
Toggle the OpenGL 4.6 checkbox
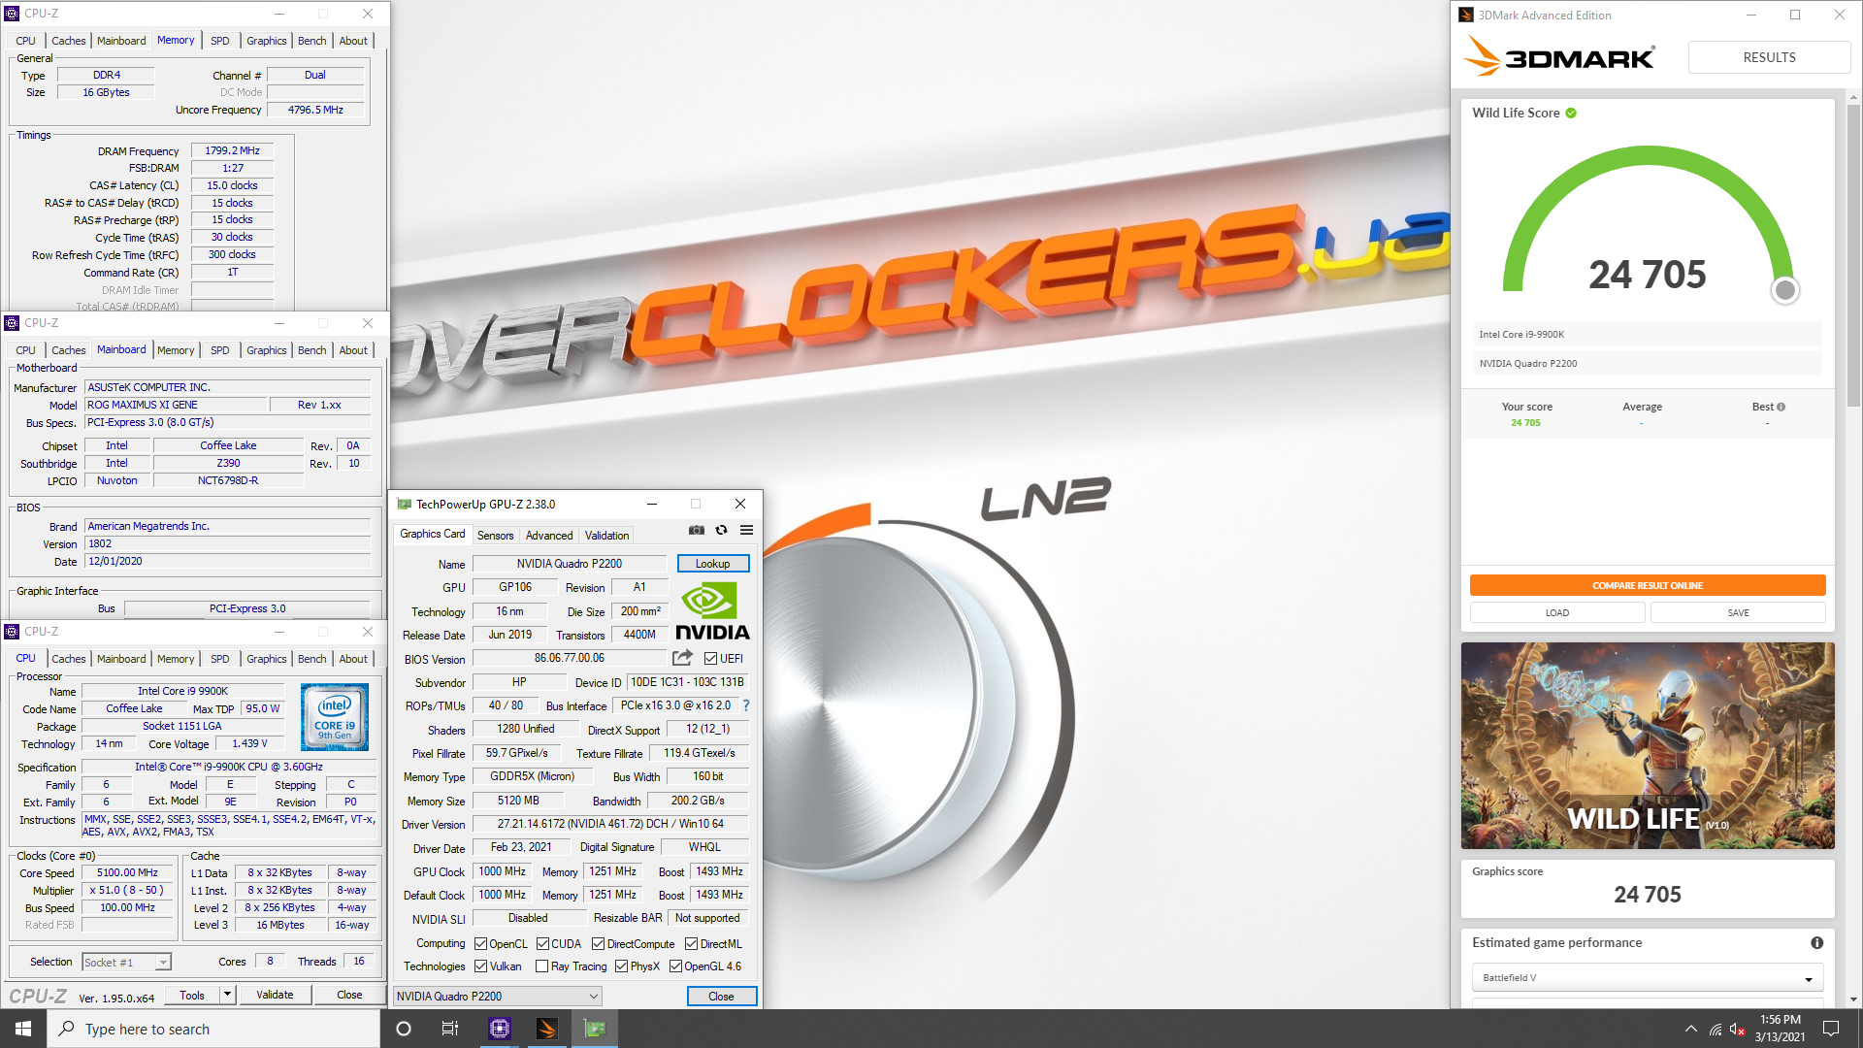pyautogui.click(x=675, y=966)
